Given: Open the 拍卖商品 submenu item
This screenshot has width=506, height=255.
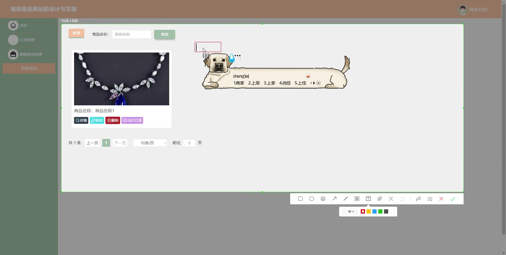Looking at the screenshot, I should (29, 68).
